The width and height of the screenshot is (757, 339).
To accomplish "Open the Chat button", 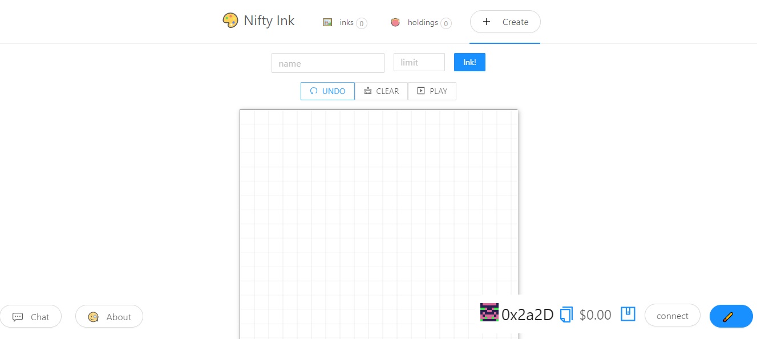I will point(31,317).
